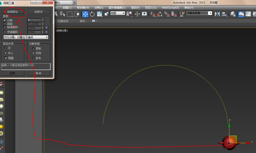The height and width of the screenshot is (153, 256).
Task: Open the 修改器(M) menu
Action: pos(83,8)
